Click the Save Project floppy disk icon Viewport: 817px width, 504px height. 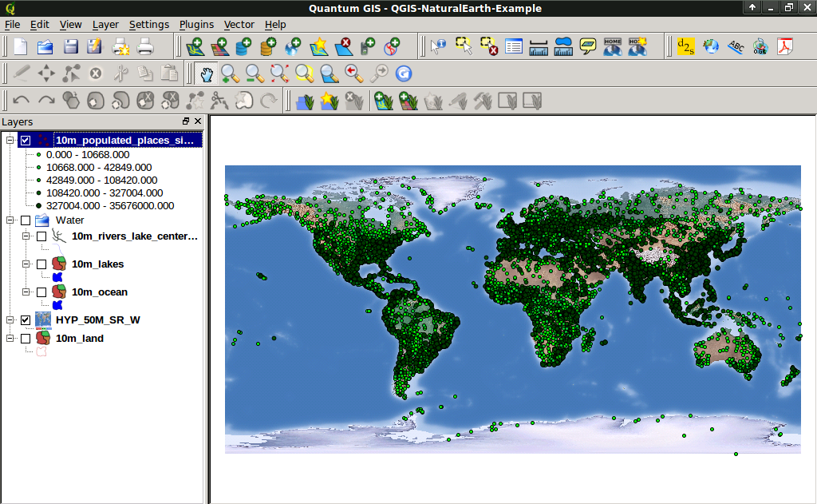(x=70, y=47)
